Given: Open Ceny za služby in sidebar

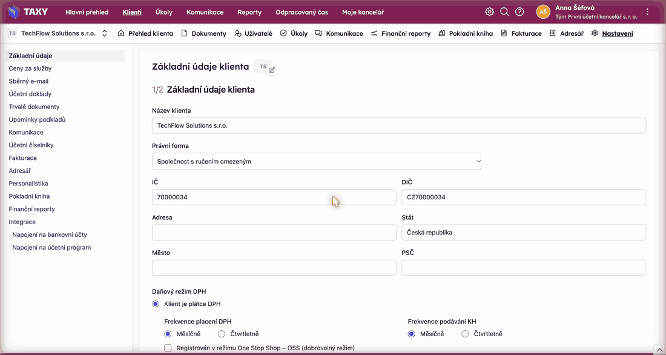Looking at the screenshot, I should pyautogui.click(x=30, y=68).
